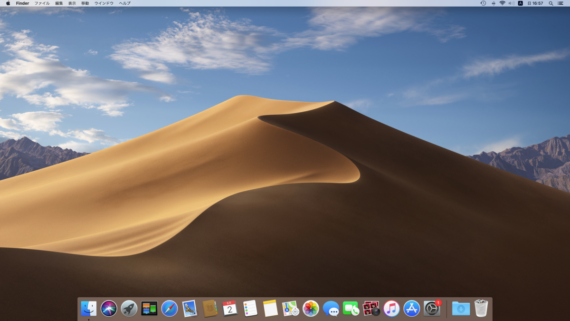Open Notification Center list icon

(560, 3)
